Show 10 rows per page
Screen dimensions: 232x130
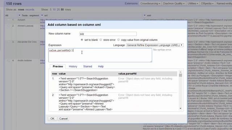tap(54, 10)
